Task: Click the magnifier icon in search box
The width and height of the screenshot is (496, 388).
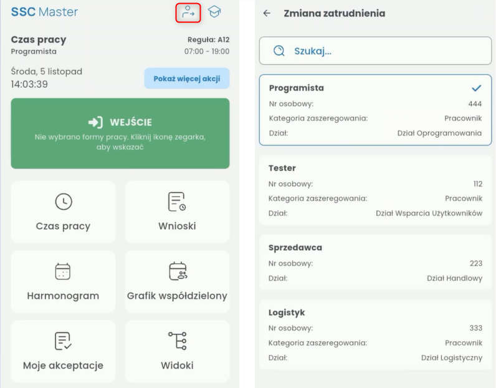Action: pyautogui.click(x=279, y=51)
